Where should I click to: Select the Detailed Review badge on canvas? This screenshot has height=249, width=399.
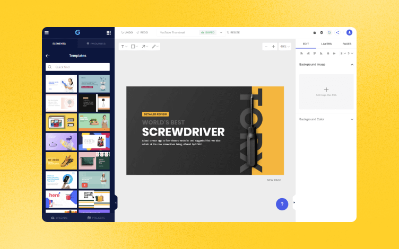click(x=155, y=114)
